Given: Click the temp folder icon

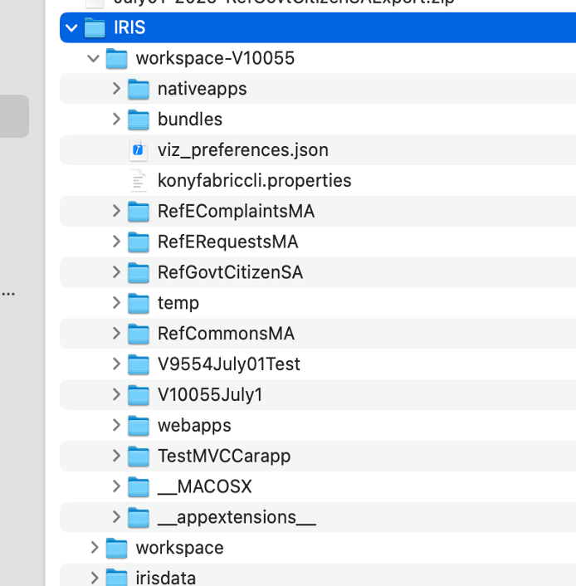Looking at the screenshot, I should 139,303.
